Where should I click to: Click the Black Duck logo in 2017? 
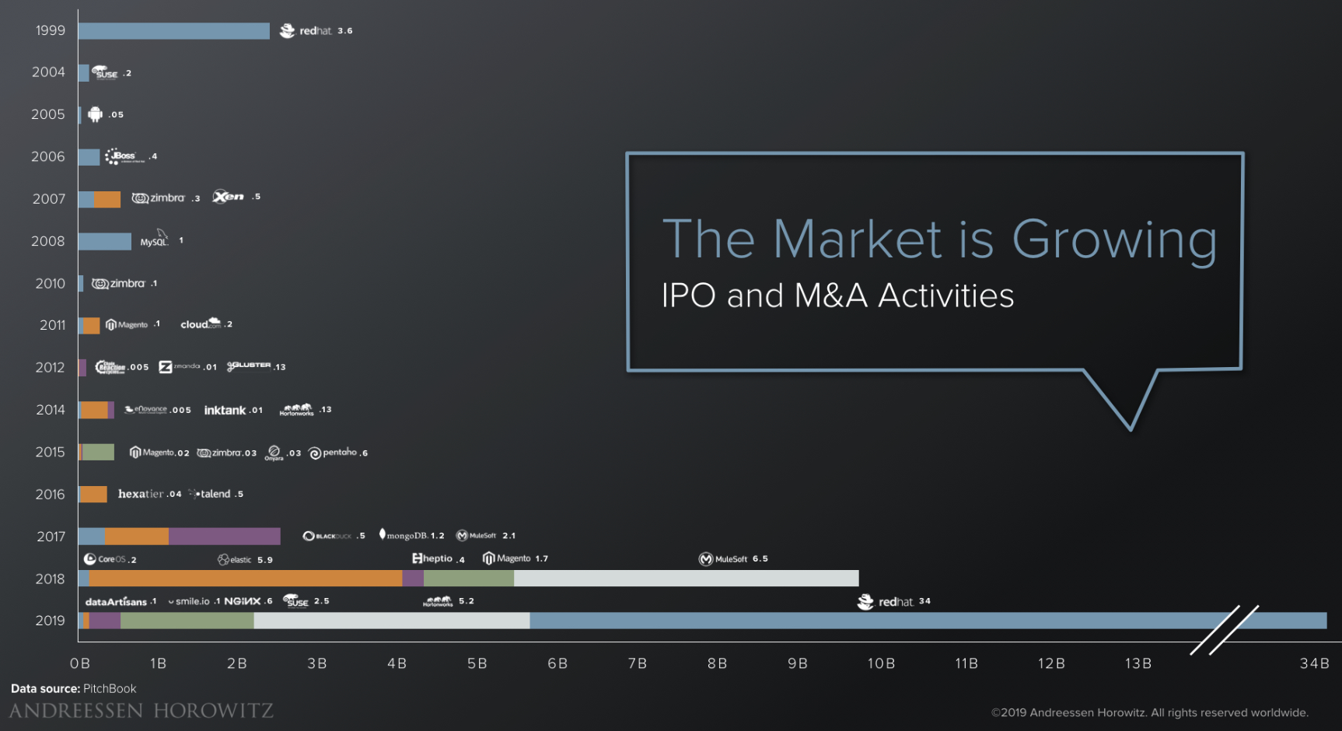327,536
